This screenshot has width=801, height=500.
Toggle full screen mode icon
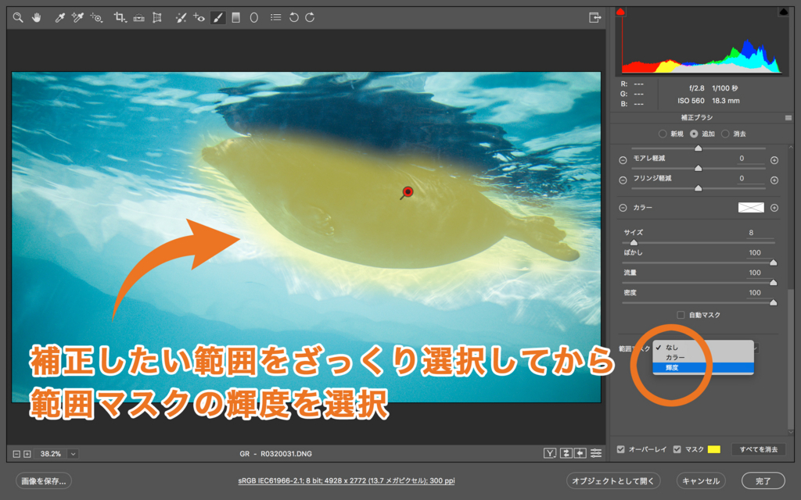coord(594,17)
